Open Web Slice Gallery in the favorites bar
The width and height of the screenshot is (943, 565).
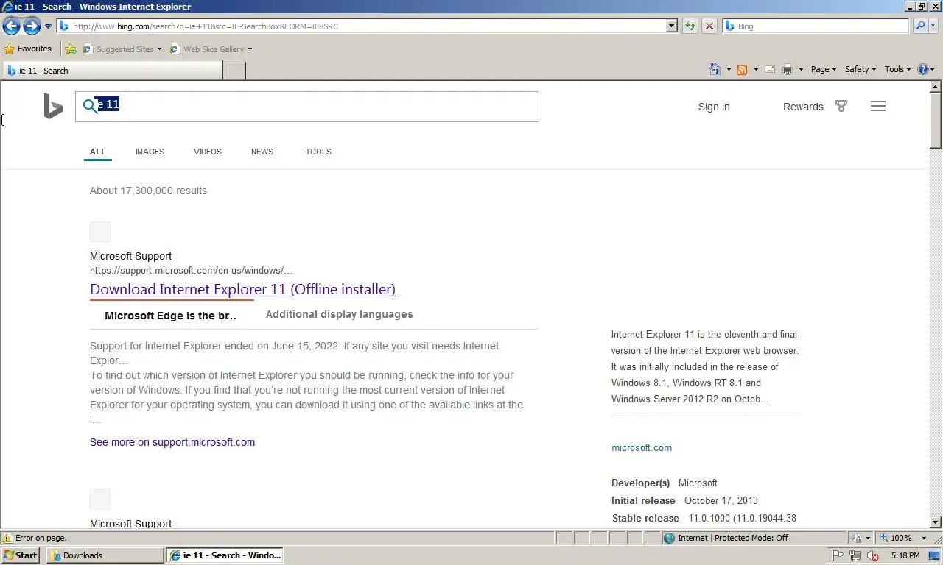coord(211,49)
